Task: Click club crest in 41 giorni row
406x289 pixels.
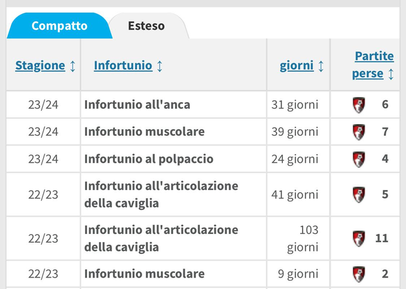Action: (x=359, y=195)
